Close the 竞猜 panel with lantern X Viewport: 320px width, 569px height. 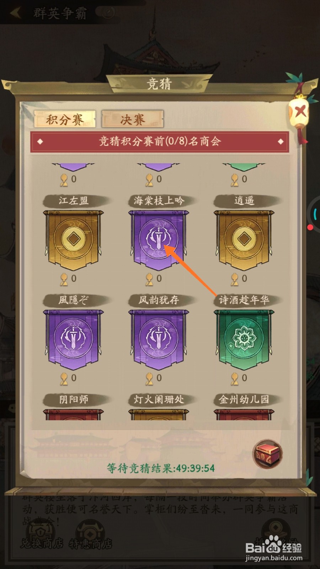pyautogui.click(x=299, y=112)
